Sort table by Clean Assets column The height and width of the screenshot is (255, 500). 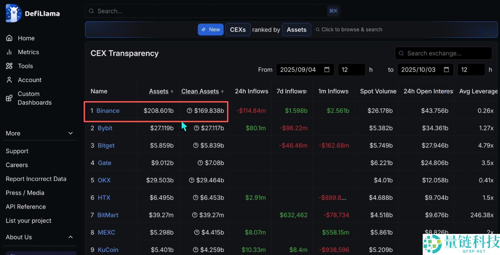(x=222, y=91)
